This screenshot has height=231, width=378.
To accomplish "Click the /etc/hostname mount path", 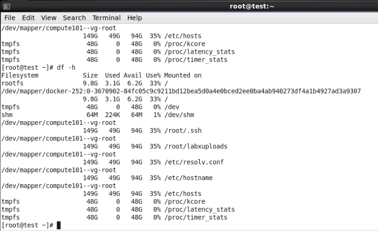I will pyautogui.click(x=188, y=178).
